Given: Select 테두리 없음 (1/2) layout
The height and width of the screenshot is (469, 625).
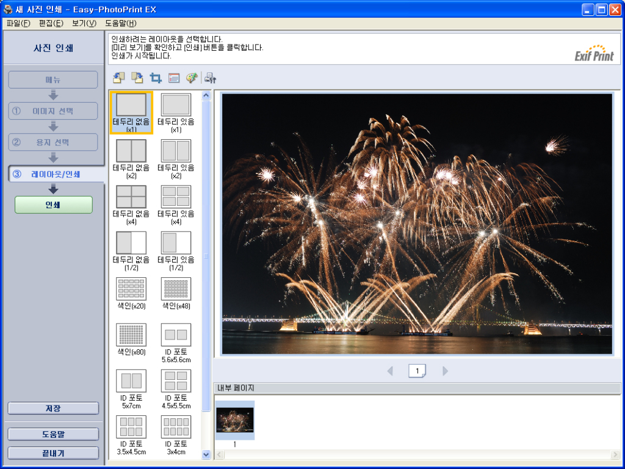Looking at the screenshot, I should click(131, 251).
